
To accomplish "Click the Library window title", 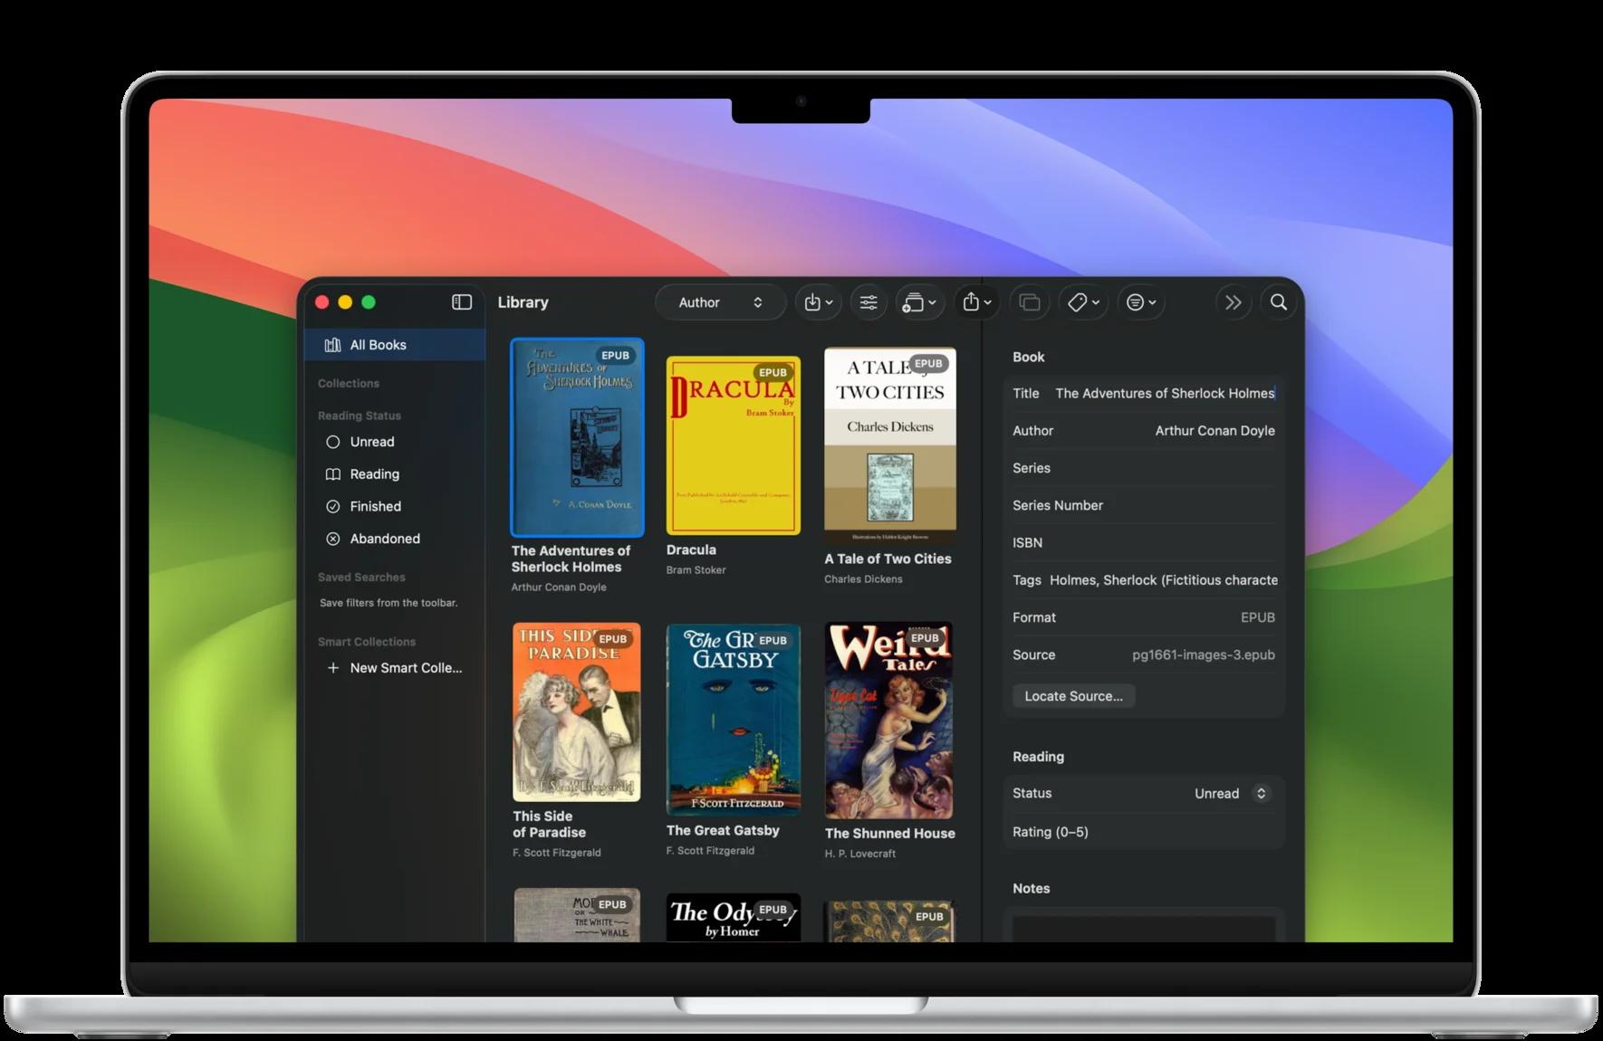I will point(523,302).
